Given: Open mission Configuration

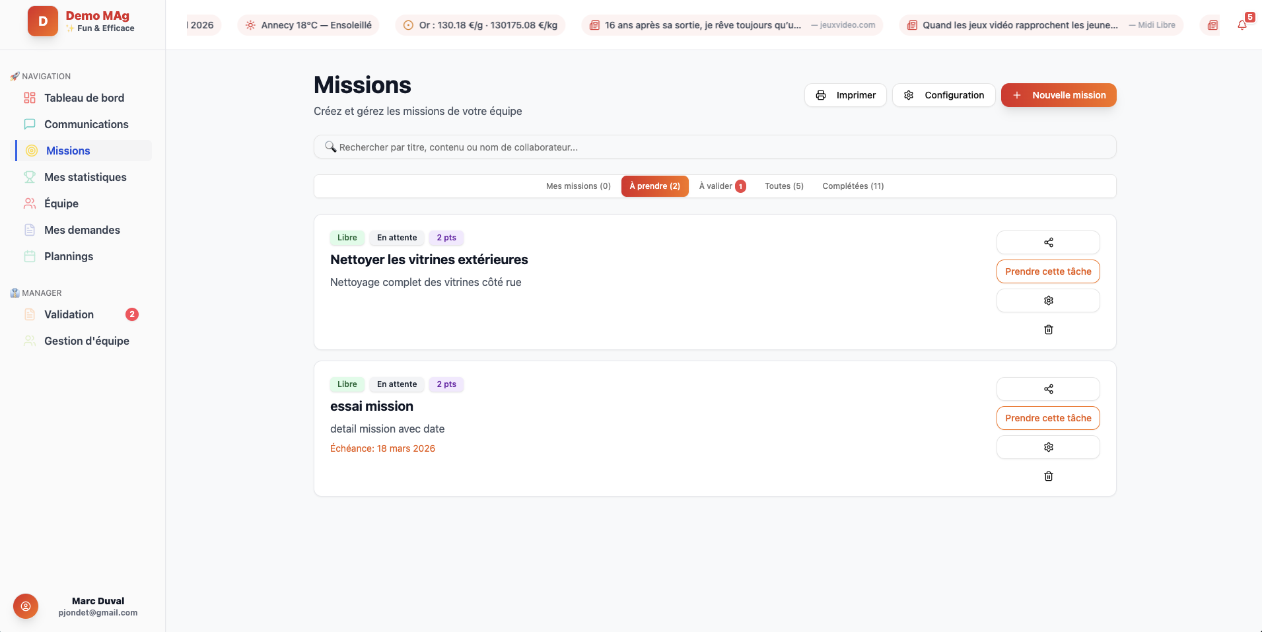Looking at the screenshot, I should coord(944,94).
